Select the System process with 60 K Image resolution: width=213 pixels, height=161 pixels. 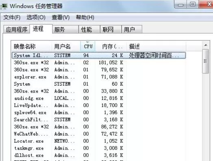(x=99, y=84)
